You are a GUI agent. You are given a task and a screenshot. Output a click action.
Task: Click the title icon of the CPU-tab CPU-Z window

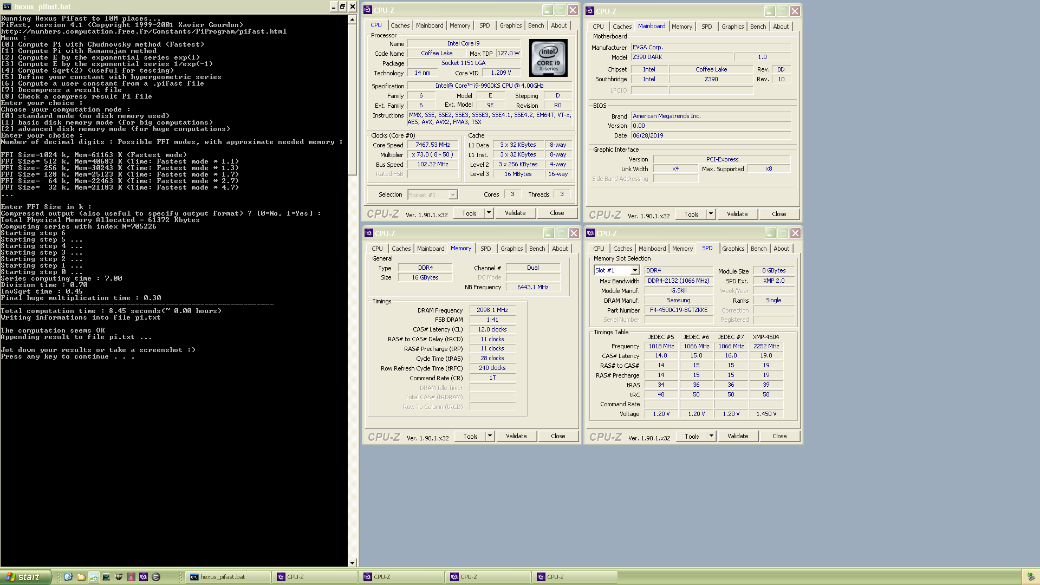368,10
